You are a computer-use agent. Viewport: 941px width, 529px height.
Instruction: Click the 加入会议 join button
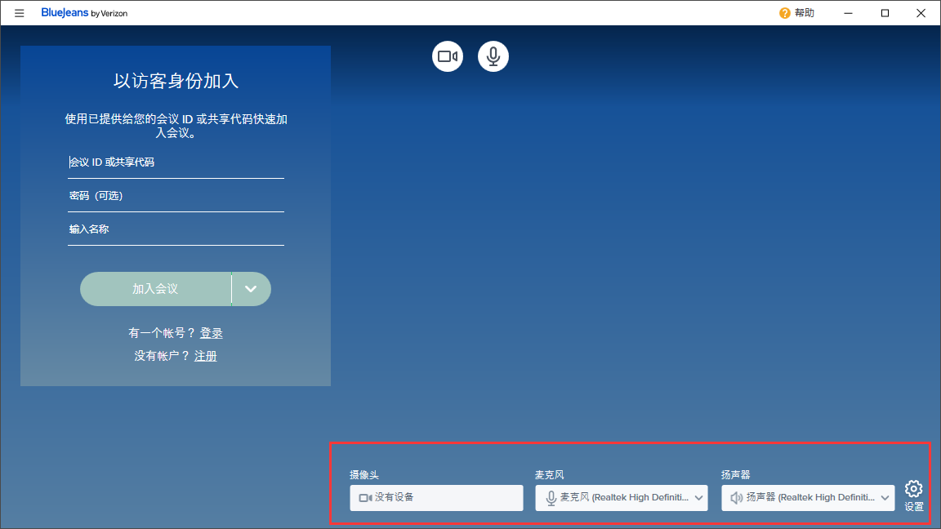coord(155,289)
